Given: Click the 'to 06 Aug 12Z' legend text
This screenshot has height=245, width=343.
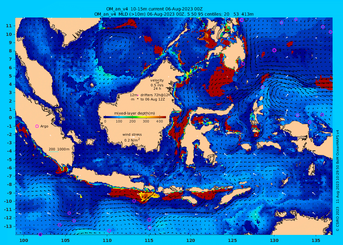Looking at the screenshot, I should pos(153,99).
